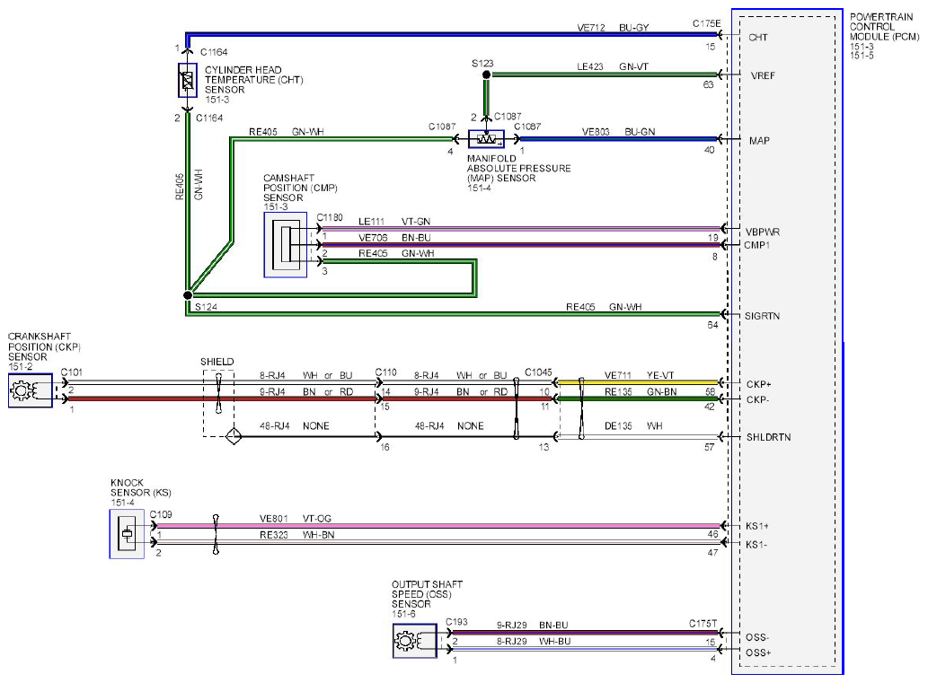928x683 pixels.
Task: Click the SHIELD label
Action: click(217, 362)
